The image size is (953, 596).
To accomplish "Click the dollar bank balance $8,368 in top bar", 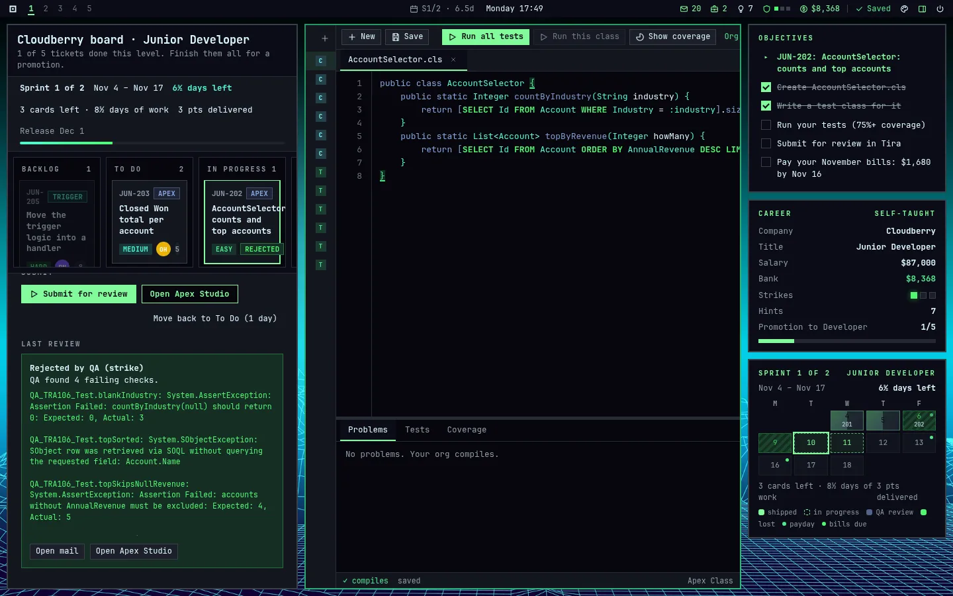I will point(819,9).
